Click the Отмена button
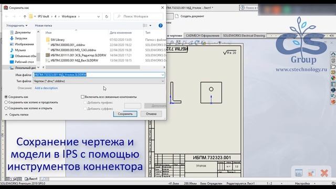This screenshot has height=189, width=336. 151,114
